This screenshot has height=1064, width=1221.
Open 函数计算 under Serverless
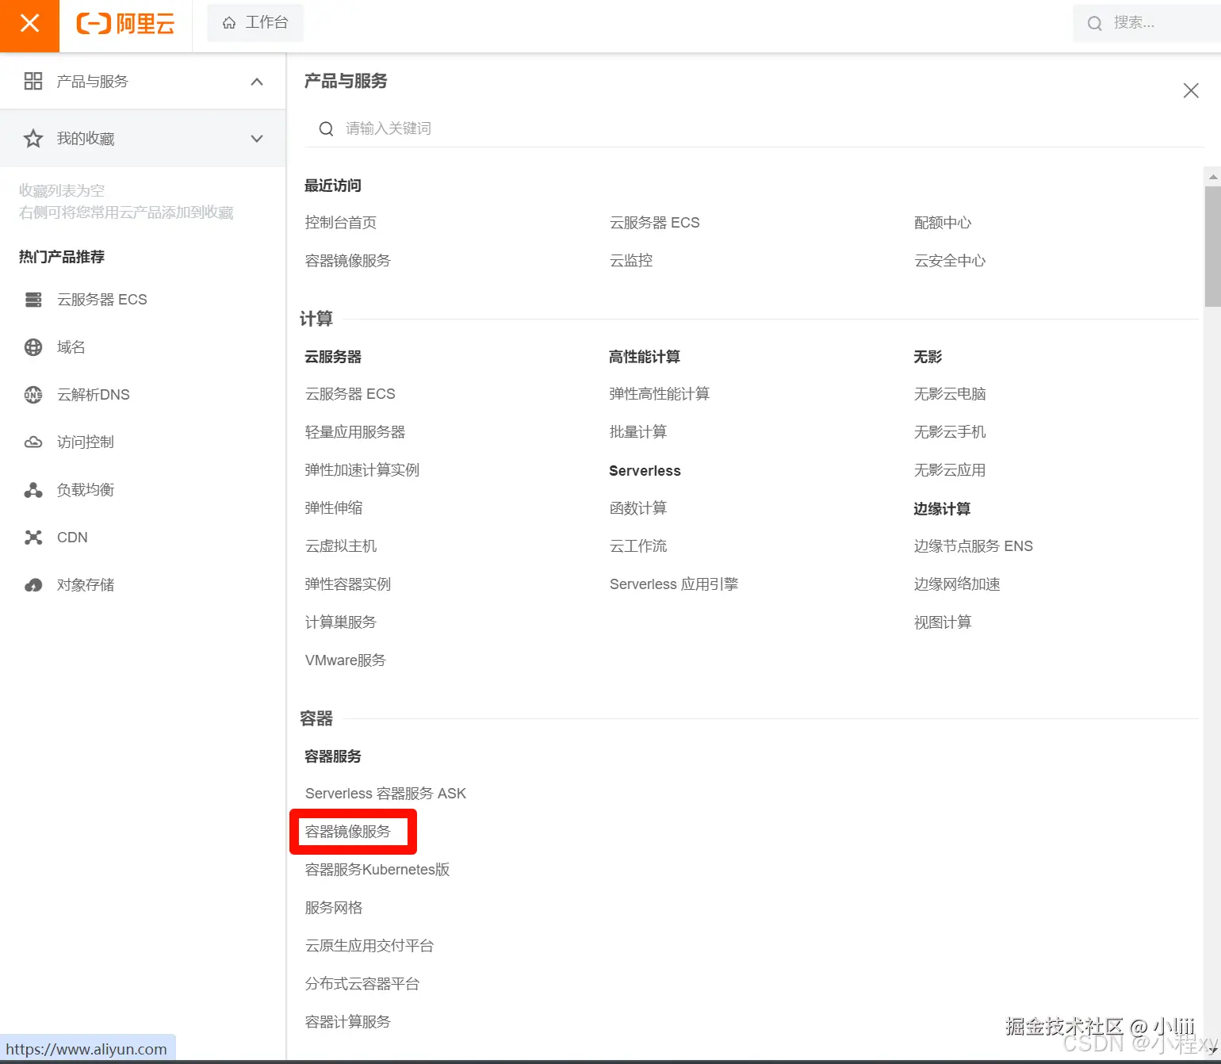click(x=637, y=507)
